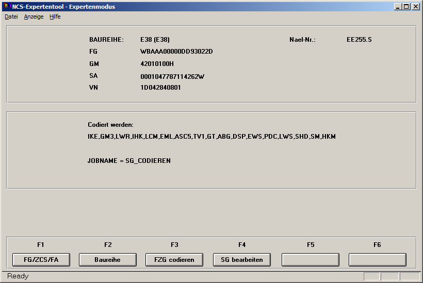Click the Ready status bar text
This screenshot has height=283, width=423.
[18, 276]
